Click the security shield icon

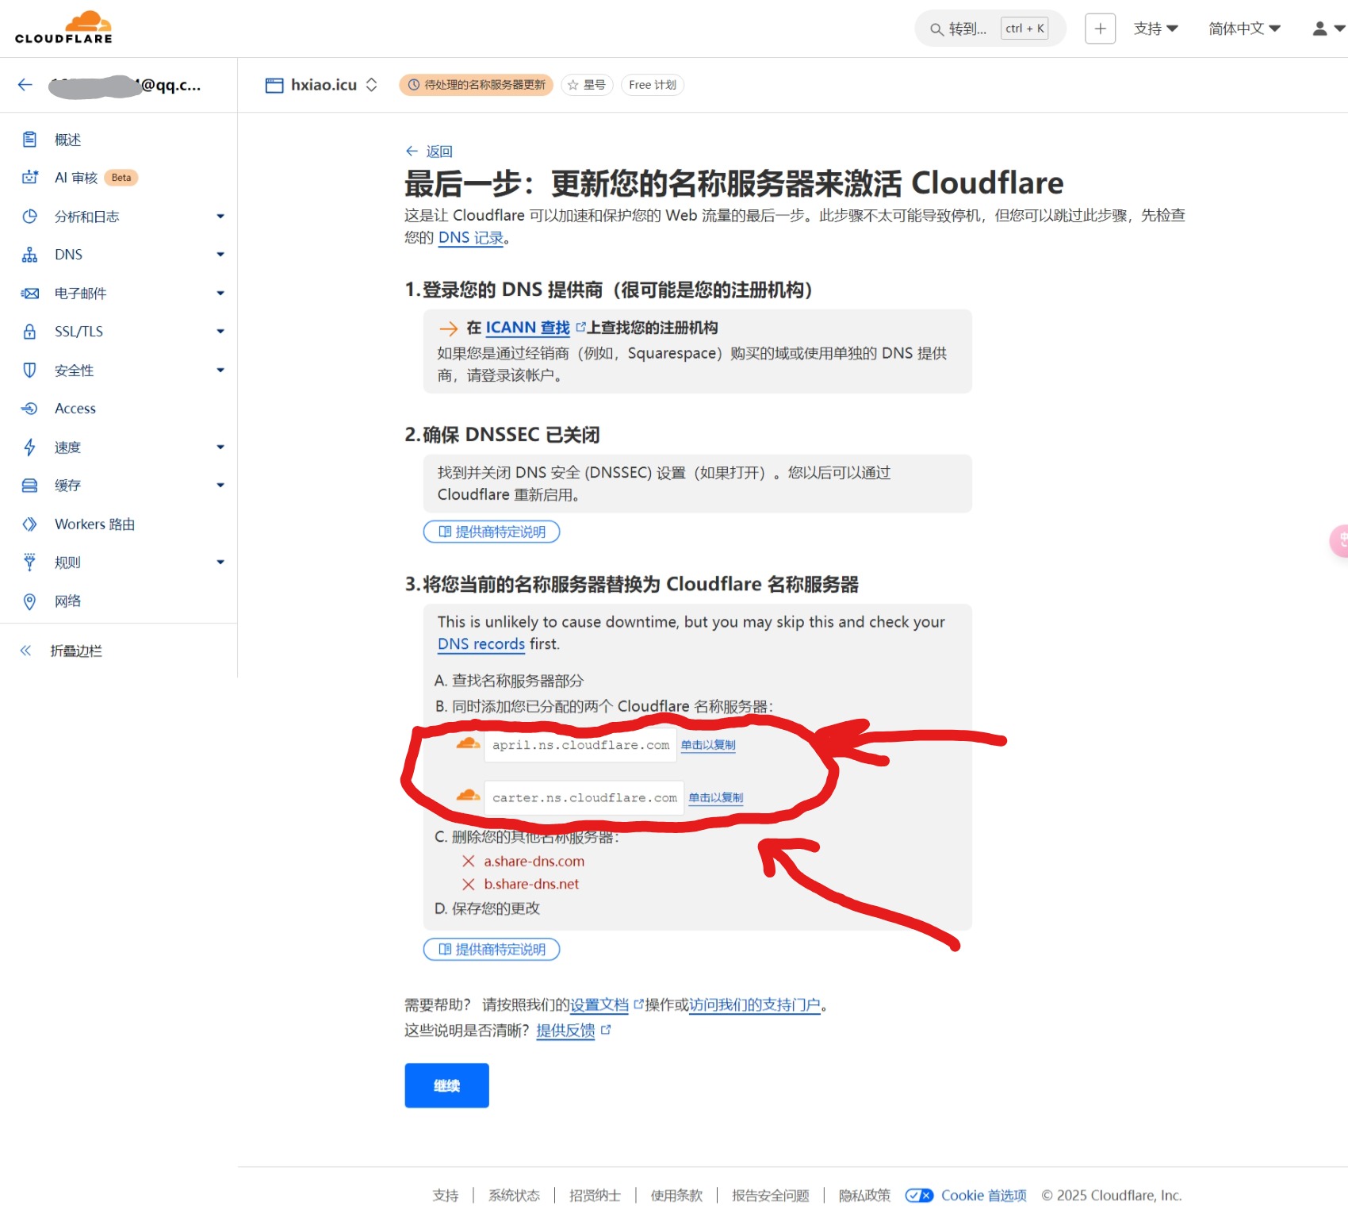pyautogui.click(x=29, y=371)
